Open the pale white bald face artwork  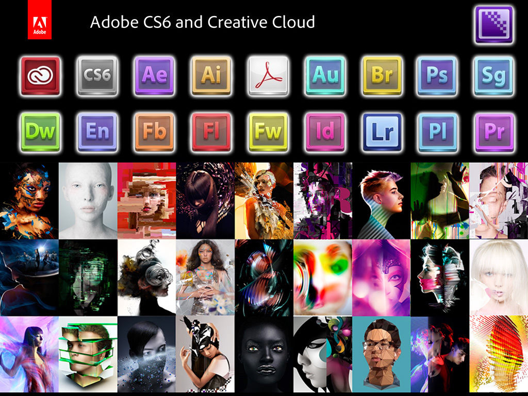pyautogui.click(x=88, y=201)
